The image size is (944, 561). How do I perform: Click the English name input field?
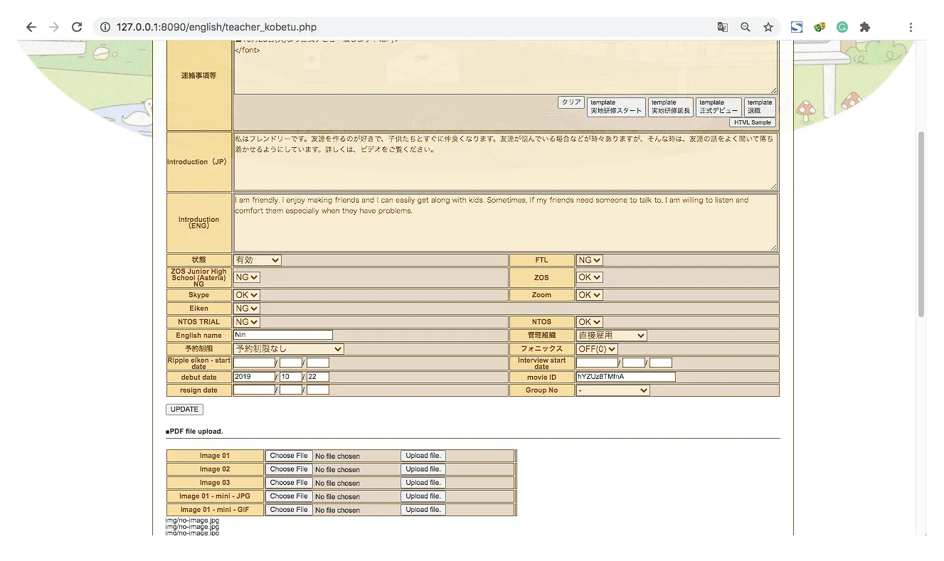283,335
